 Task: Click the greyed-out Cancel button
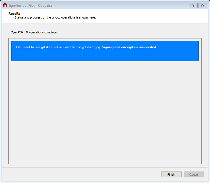click(x=194, y=174)
